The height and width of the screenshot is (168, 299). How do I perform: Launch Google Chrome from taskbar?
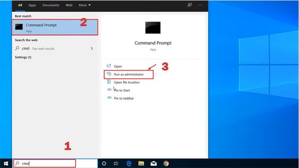click(x=166, y=163)
